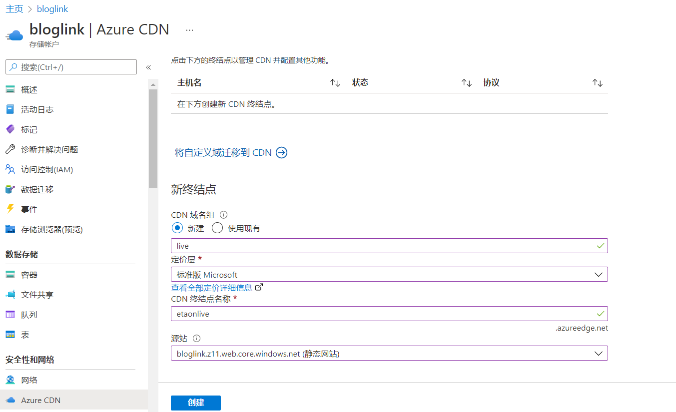The height and width of the screenshot is (412, 676).
Task: Open 存储浏览器(预览) in the sidebar menu
Action: pyautogui.click(x=52, y=229)
